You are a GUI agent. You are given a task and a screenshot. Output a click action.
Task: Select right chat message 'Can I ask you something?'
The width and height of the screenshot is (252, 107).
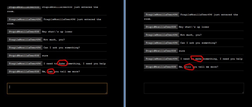[x=198, y=43]
